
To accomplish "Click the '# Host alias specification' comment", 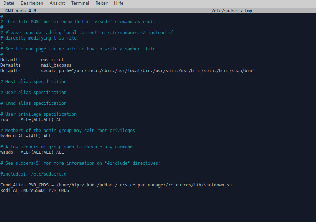I will tap(33, 82).
